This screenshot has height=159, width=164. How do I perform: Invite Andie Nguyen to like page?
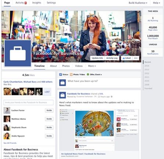pyautogui.click(x=49, y=136)
